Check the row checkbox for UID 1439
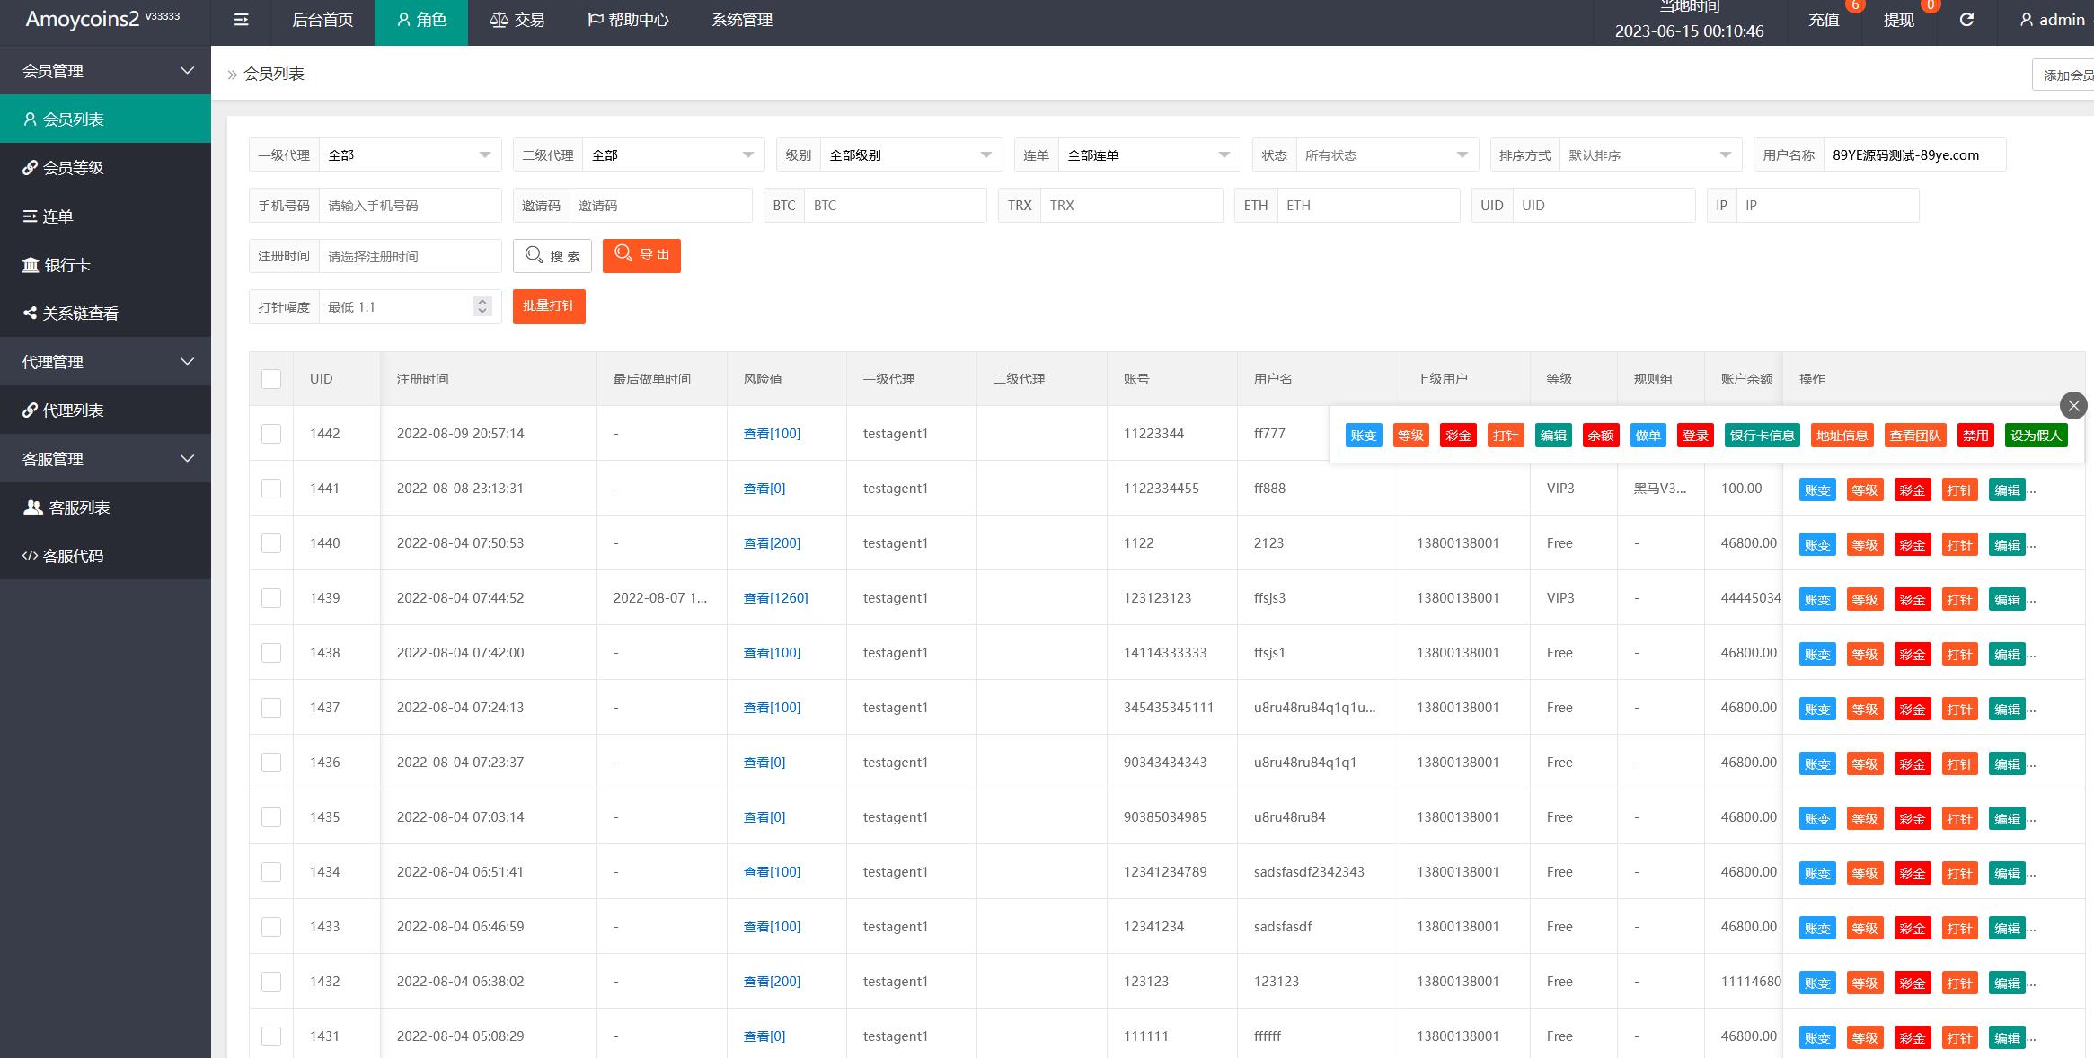 (x=271, y=598)
